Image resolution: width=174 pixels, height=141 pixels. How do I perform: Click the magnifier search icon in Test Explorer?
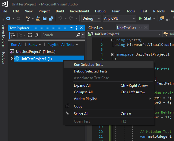pos(78,35)
